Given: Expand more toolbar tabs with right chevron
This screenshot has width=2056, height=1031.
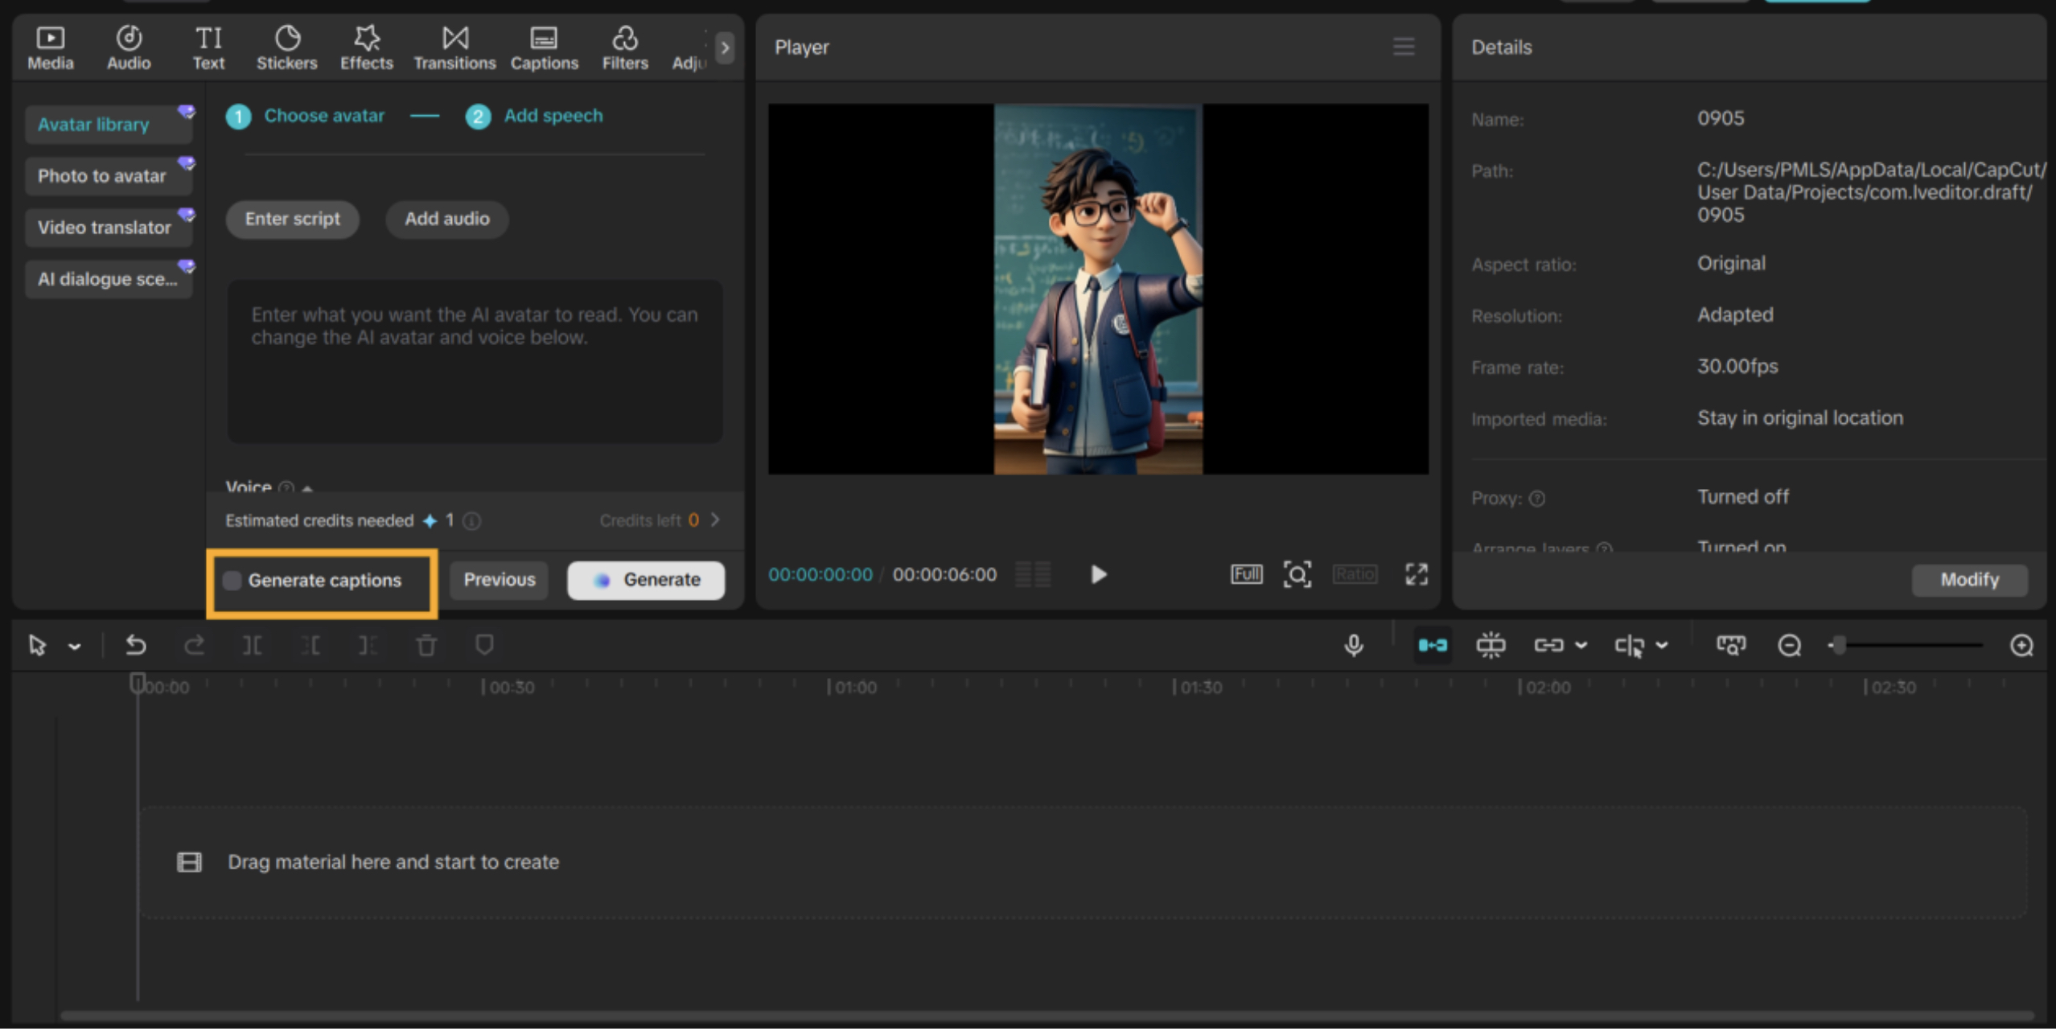Looking at the screenshot, I should 725,47.
